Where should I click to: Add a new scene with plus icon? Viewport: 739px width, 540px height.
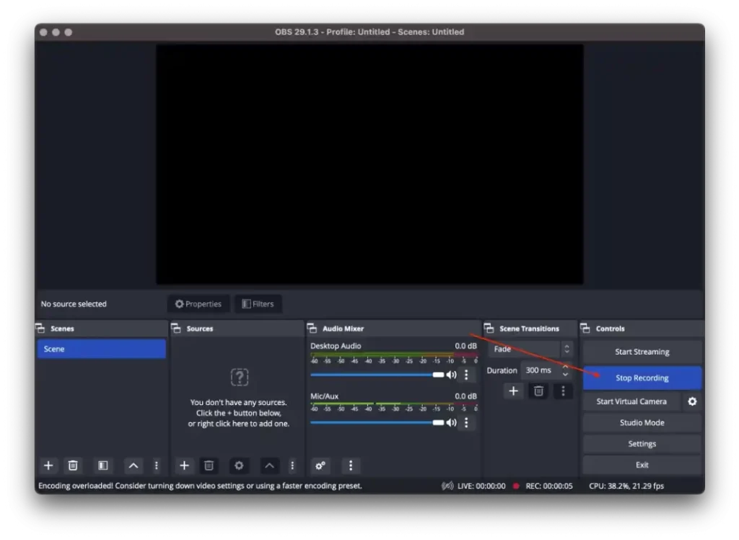coord(48,466)
